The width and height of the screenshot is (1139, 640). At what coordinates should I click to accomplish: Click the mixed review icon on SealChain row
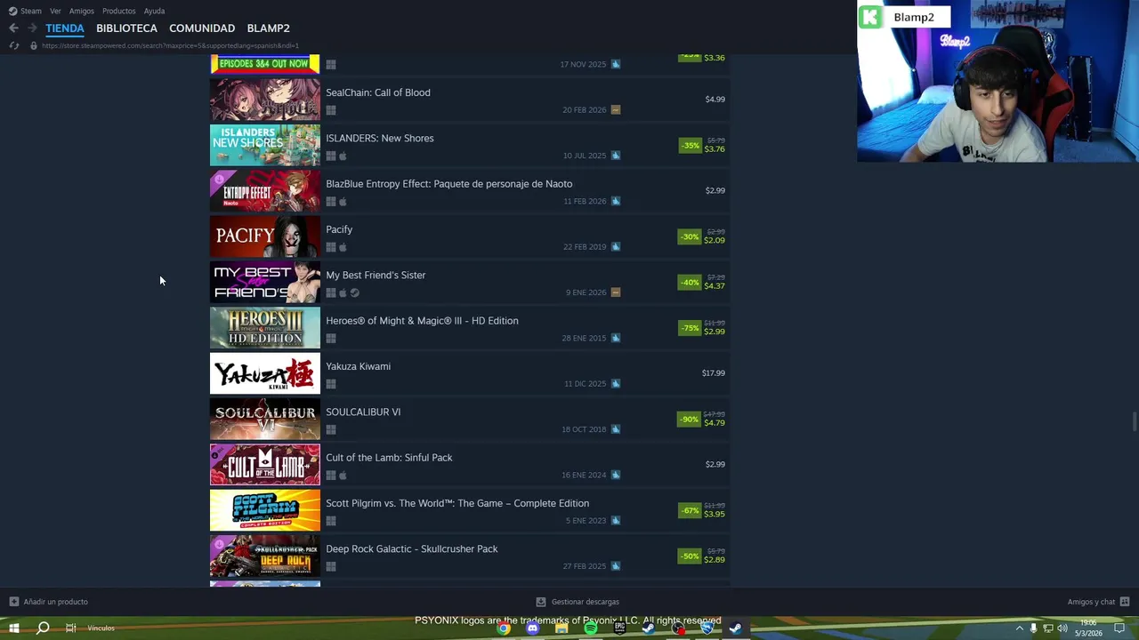point(616,109)
